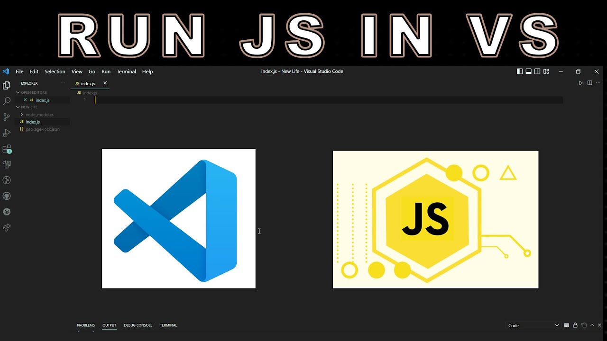Toggle primary side bar visibility
Image resolution: width=607 pixels, height=341 pixels.
pyautogui.click(x=520, y=72)
